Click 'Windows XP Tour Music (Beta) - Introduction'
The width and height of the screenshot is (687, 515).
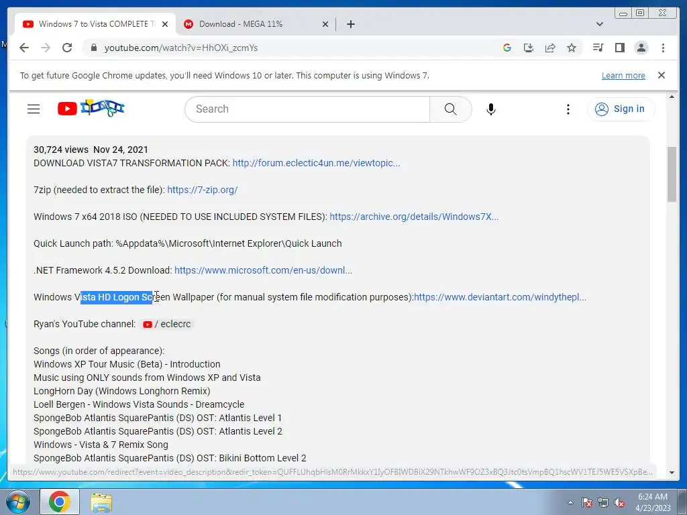pyautogui.click(x=127, y=364)
